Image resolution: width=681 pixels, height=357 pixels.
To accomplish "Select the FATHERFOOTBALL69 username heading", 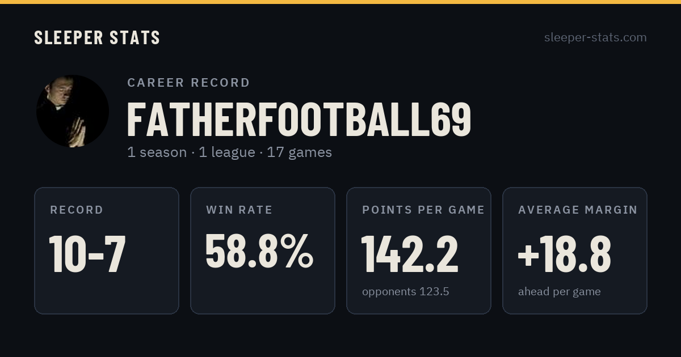I will click(x=299, y=120).
